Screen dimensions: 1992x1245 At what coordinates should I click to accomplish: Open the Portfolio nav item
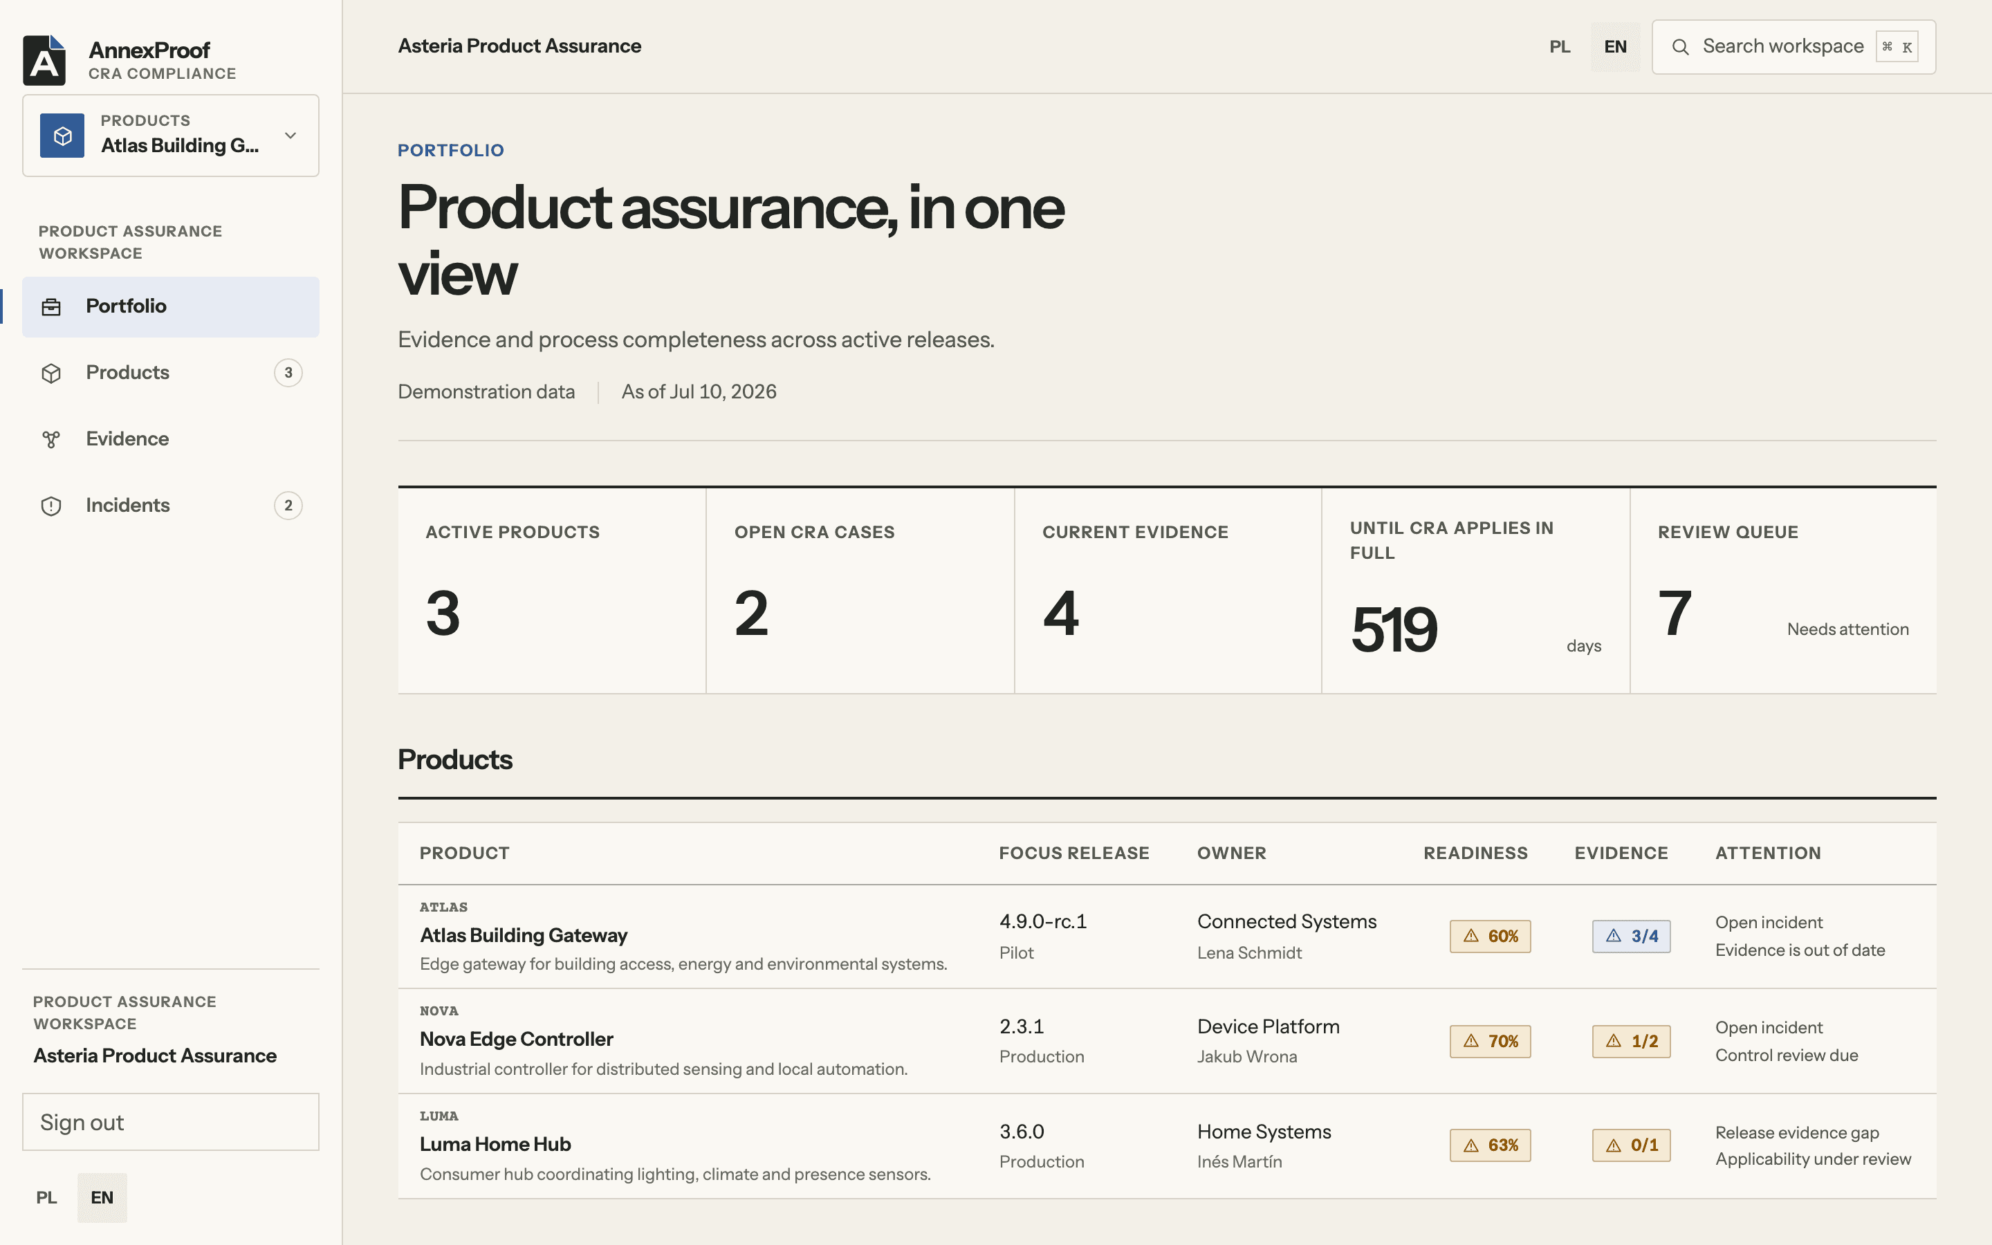[x=170, y=306]
